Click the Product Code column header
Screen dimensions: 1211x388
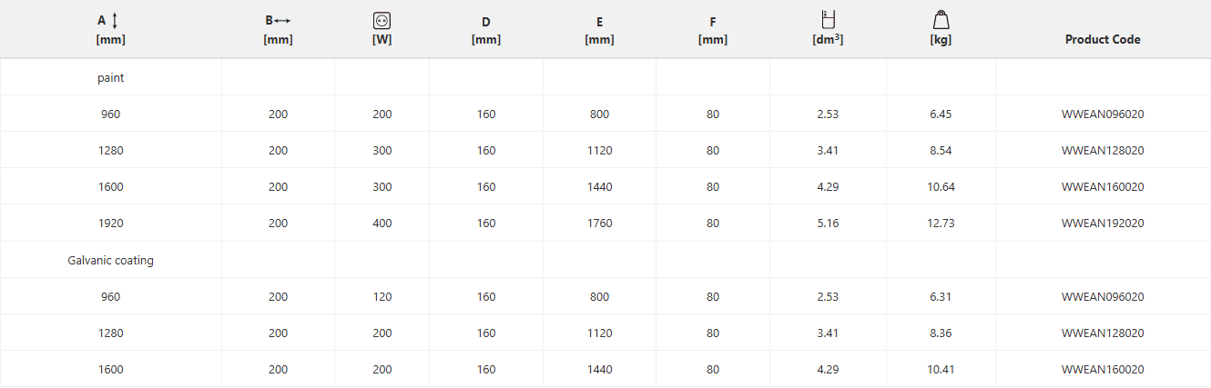coord(1103,40)
